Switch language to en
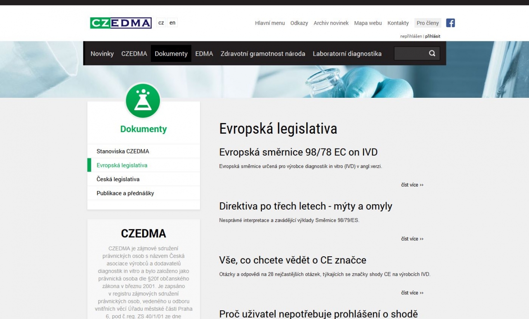The width and height of the screenshot is (529, 319). click(x=172, y=23)
